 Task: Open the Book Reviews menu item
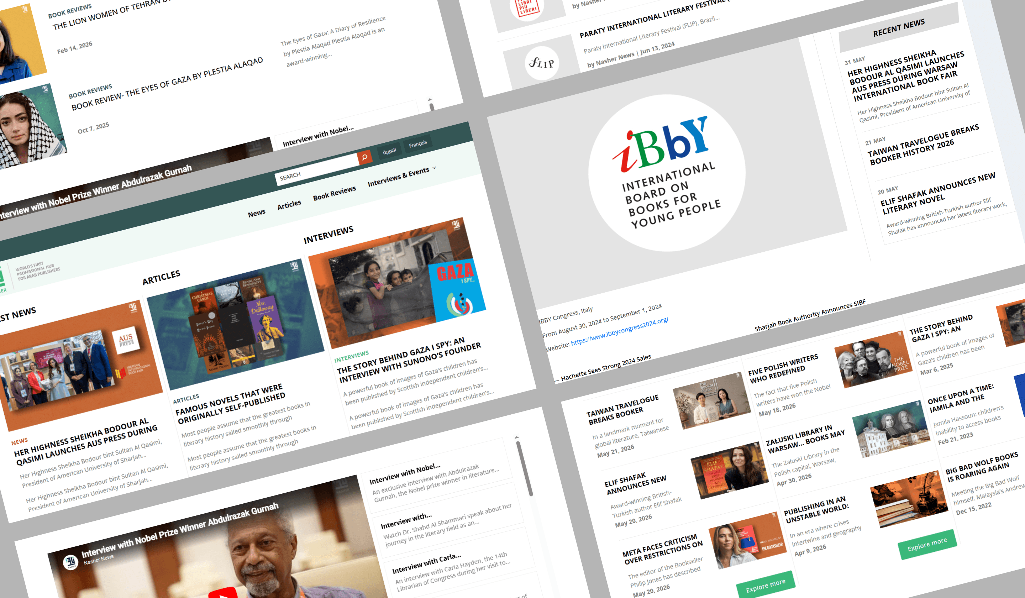334,193
